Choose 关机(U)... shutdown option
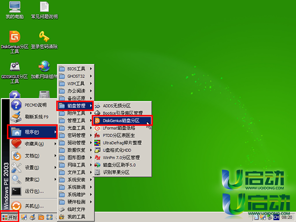Screen dimensions: 296x222 pyautogui.click(x=34, y=206)
